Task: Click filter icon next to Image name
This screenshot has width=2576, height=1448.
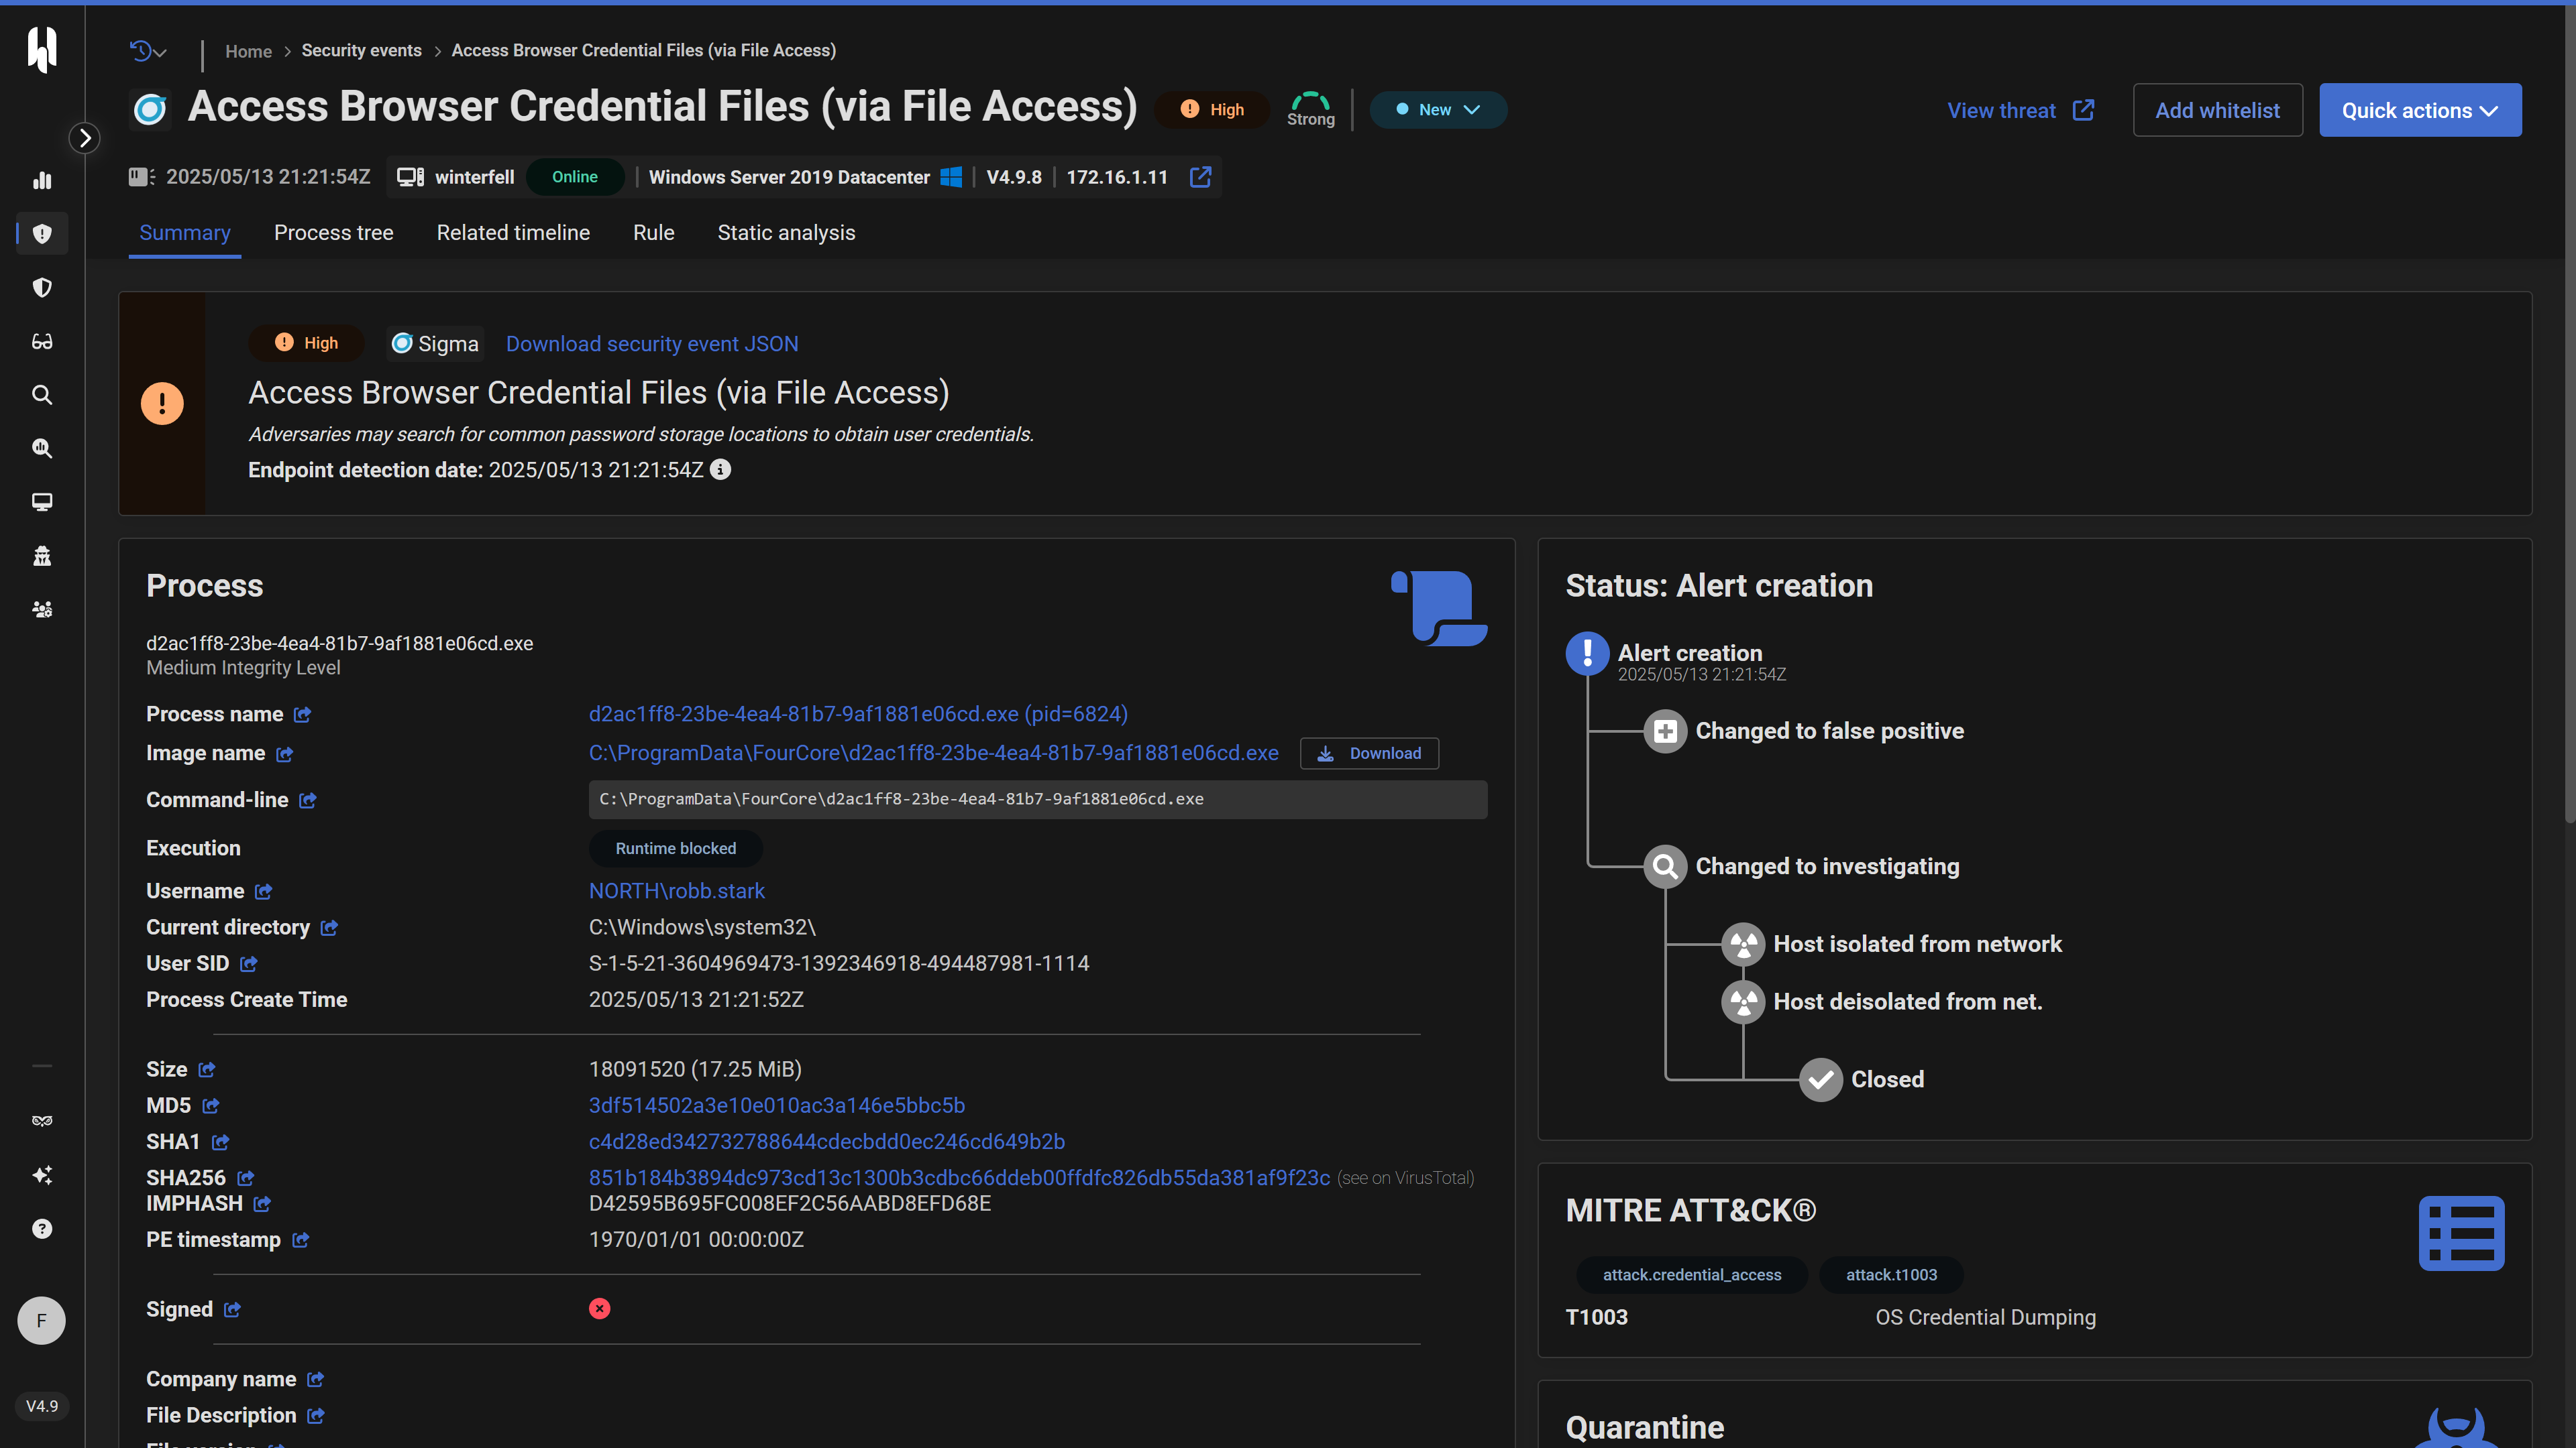Action: pos(284,754)
